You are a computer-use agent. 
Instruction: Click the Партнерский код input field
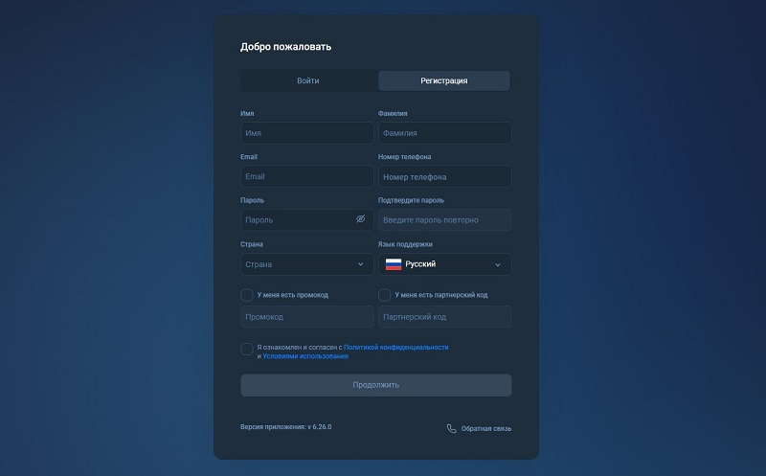(x=445, y=317)
